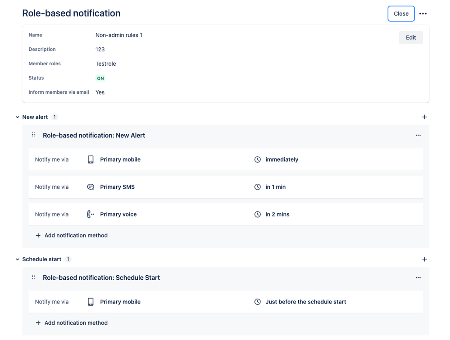This screenshot has width=450, height=340.
Task: Click the drag handle for Schedule Start rule
Action: [x=33, y=277]
